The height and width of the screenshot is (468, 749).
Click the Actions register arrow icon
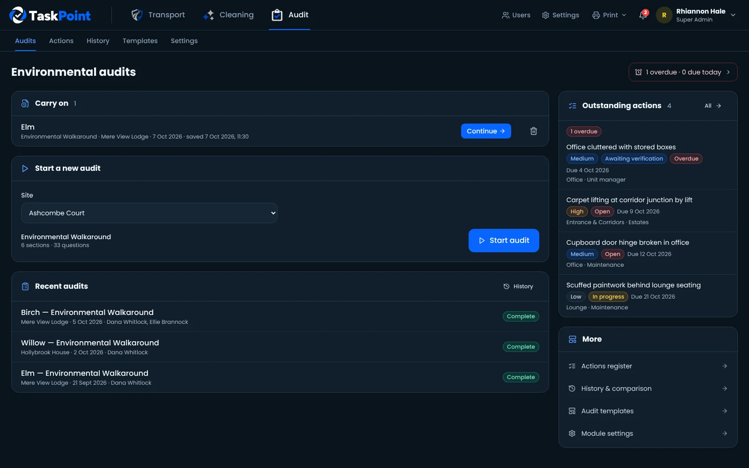[x=725, y=366]
